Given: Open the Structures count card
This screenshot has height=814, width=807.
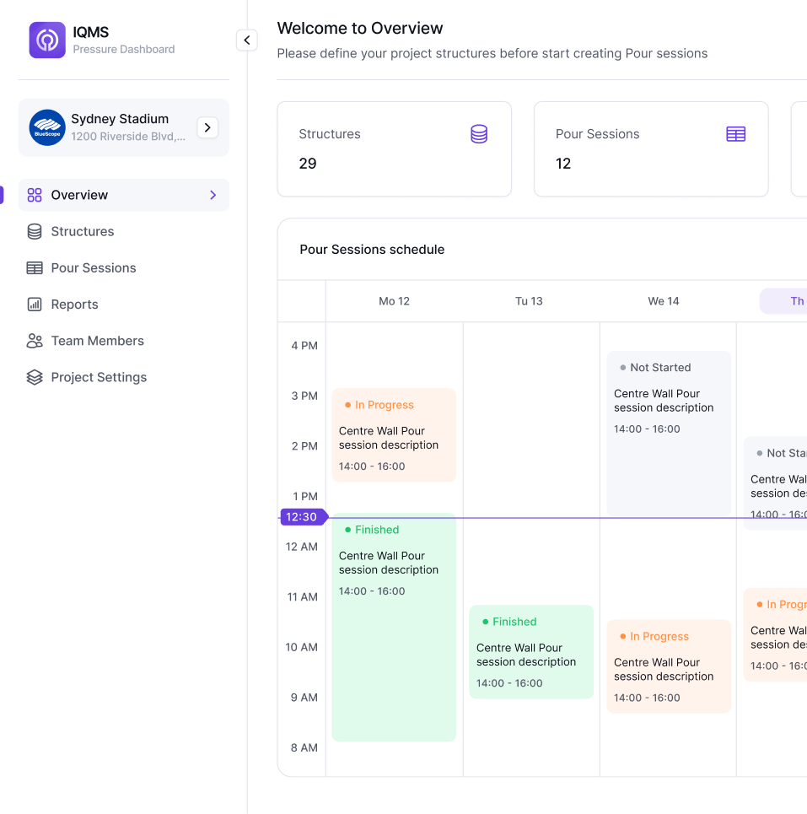Looking at the screenshot, I should coord(394,149).
